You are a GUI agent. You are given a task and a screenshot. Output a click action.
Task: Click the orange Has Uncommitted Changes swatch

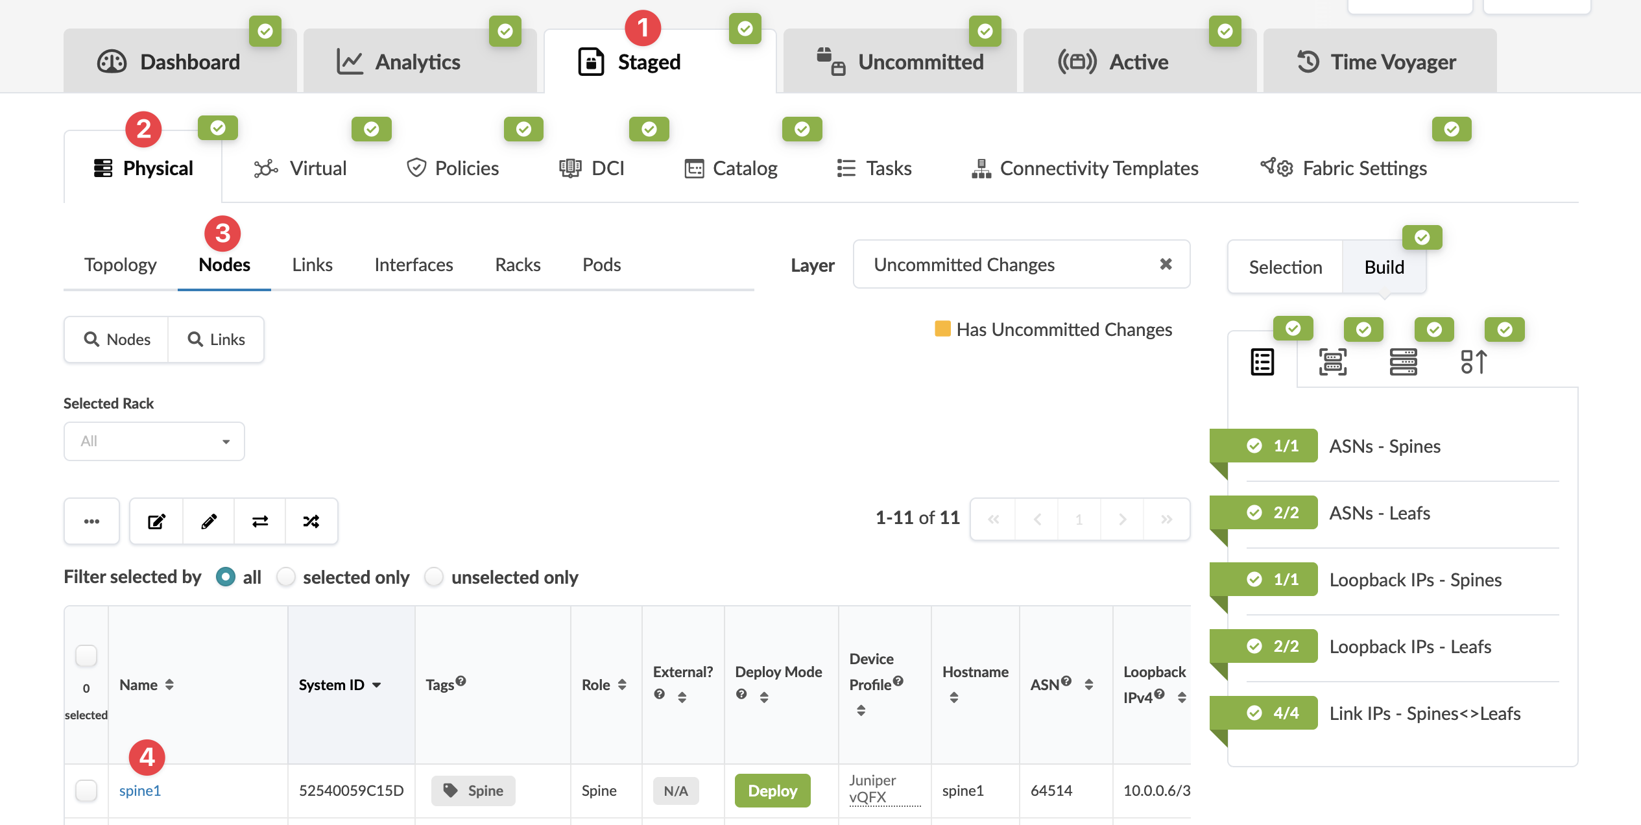(942, 329)
